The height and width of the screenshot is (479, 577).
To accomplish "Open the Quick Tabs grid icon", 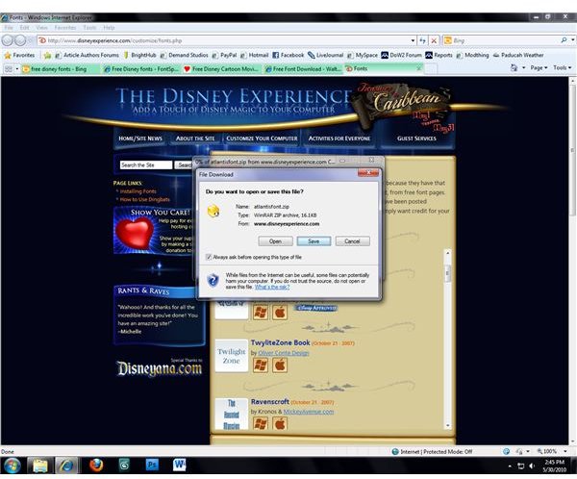I will pos(8,69).
